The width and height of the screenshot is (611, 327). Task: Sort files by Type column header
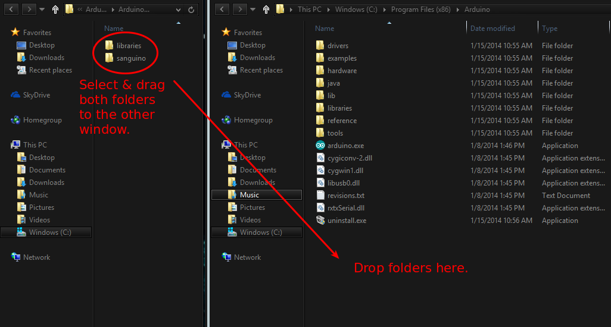click(550, 29)
